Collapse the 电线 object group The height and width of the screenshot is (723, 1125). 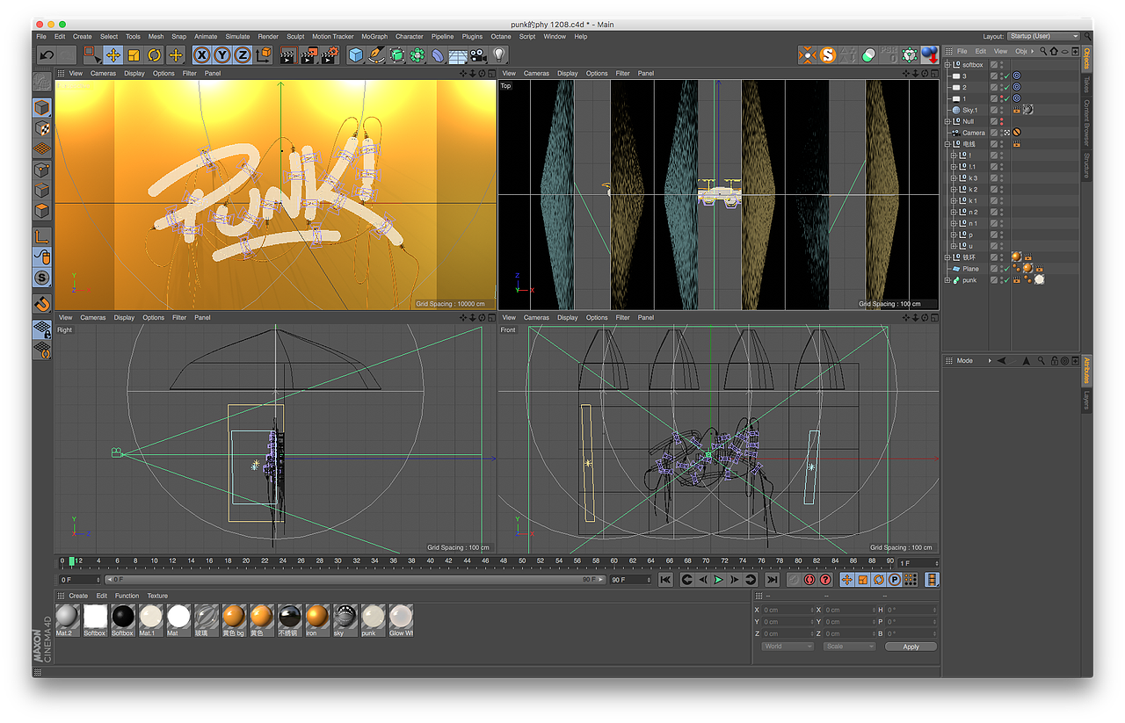pyautogui.click(x=947, y=144)
